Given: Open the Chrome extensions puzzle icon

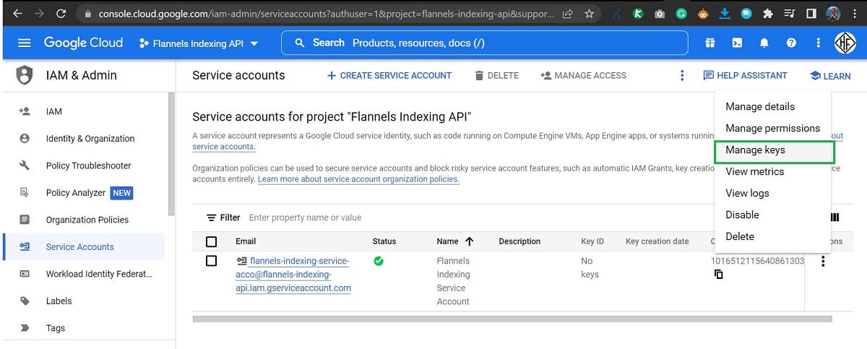Looking at the screenshot, I should (x=767, y=13).
